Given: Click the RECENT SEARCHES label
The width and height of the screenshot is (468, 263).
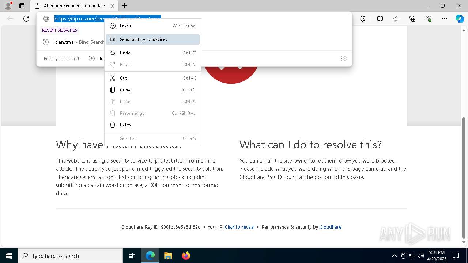Looking at the screenshot, I should click(x=60, y=30).
